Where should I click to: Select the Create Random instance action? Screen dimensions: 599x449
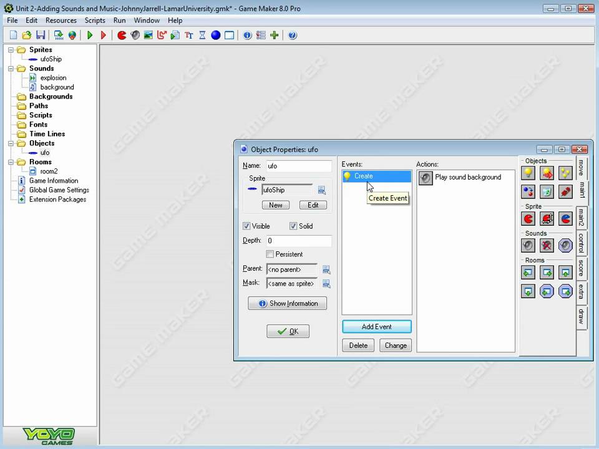(565, 173)
